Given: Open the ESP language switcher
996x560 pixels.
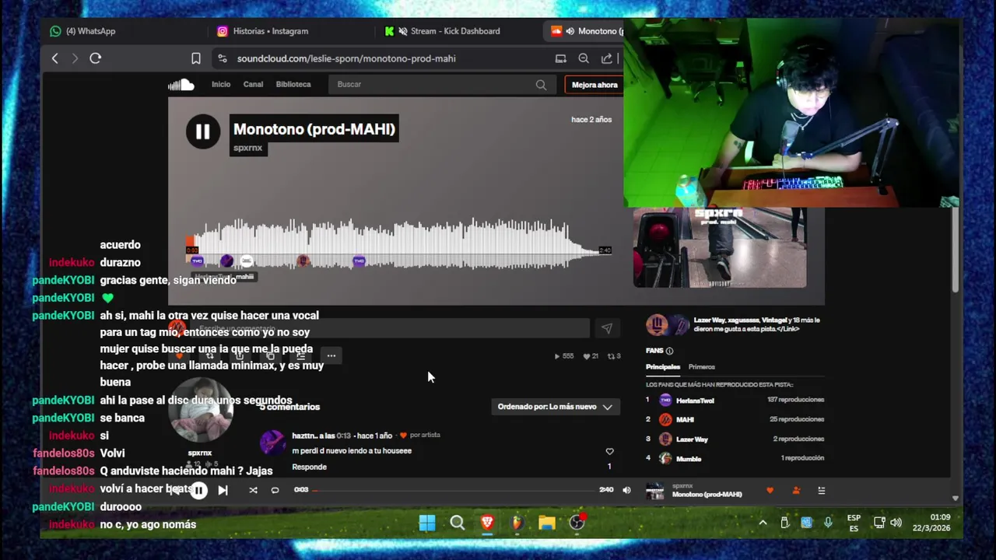Looking at the screenshot, I should pos(854,523).
